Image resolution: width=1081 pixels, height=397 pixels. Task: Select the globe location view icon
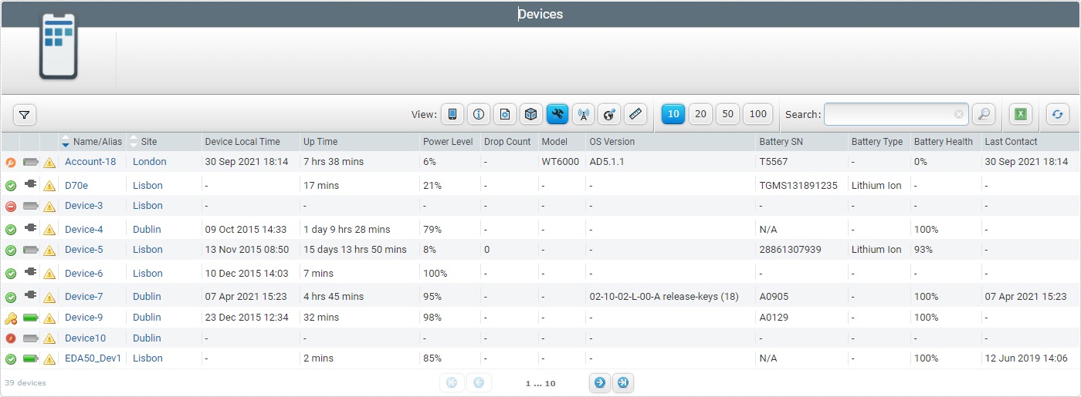[609, 114]
